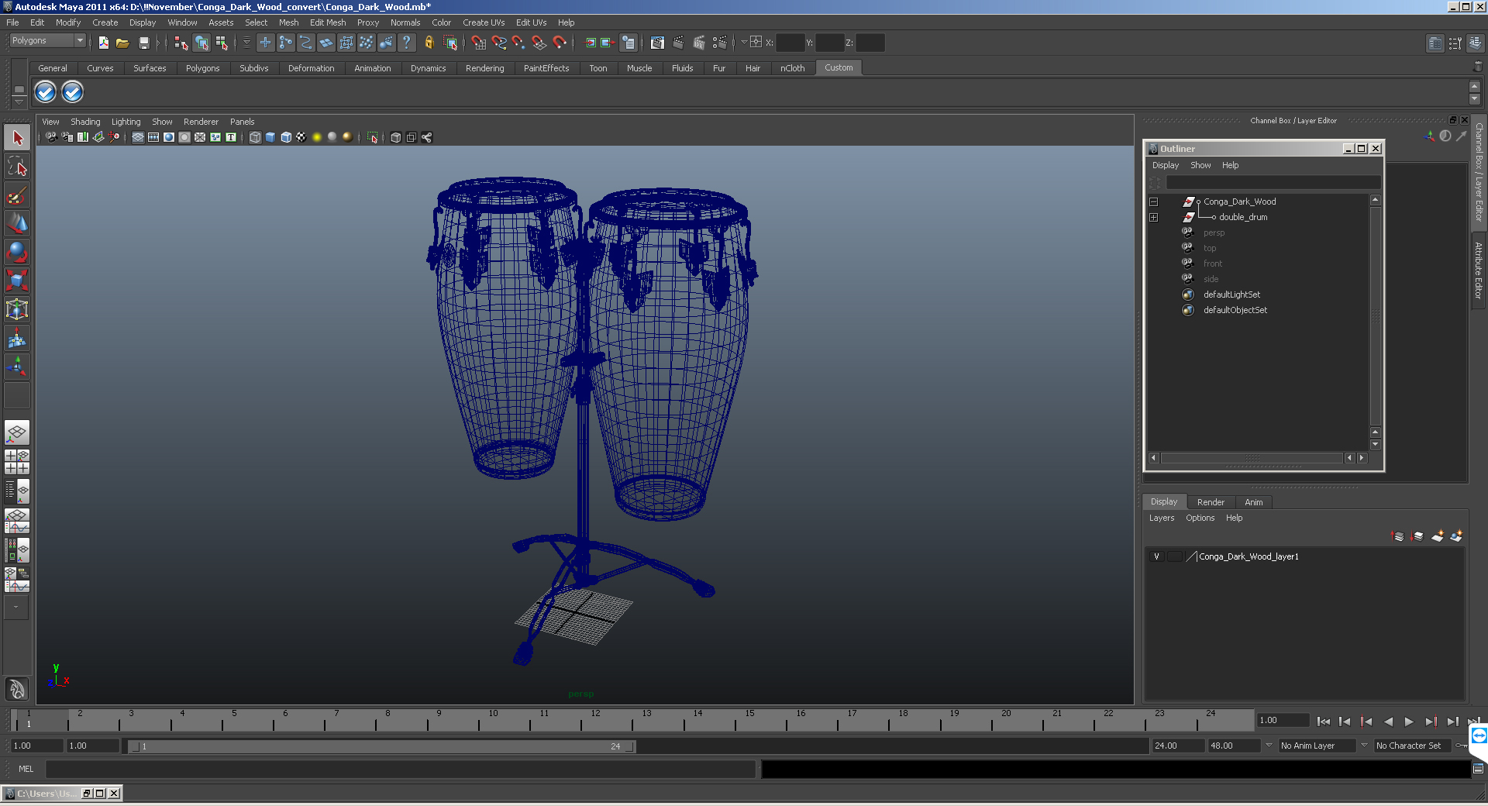Select defaultLightSet in the Outliner
This screenshot has width=1488, height=806.
[x=1231, y=294]
